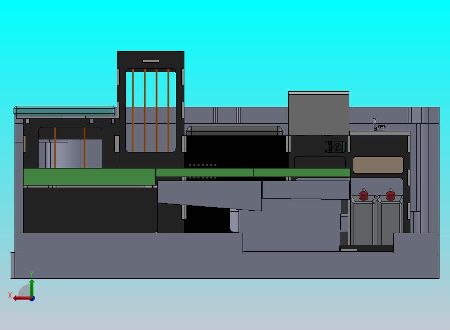The width and height of the screenshot is (450, 330).
Task: Click the widest green belt section on the left
Action: 89,177
